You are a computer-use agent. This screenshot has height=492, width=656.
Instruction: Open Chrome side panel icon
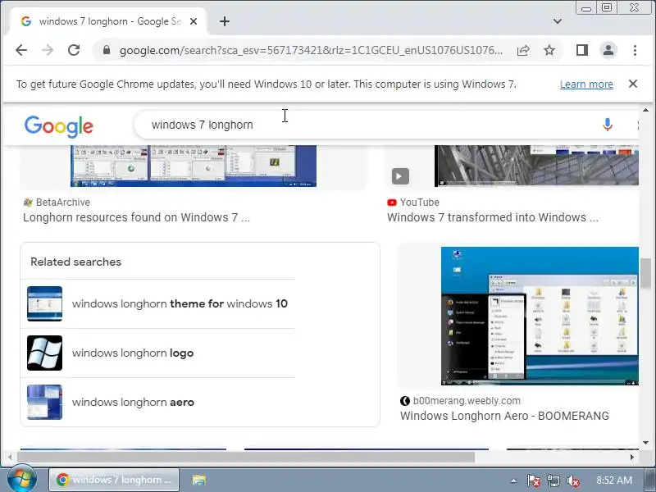coord(582,50)
